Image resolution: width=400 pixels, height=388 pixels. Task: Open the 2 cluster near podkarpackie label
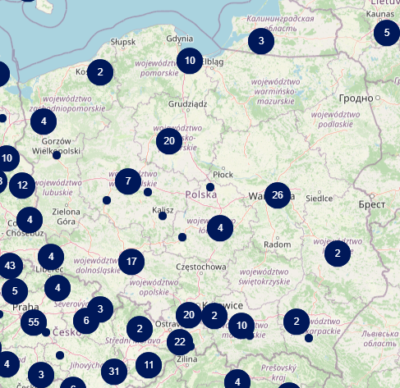[297, 322]
